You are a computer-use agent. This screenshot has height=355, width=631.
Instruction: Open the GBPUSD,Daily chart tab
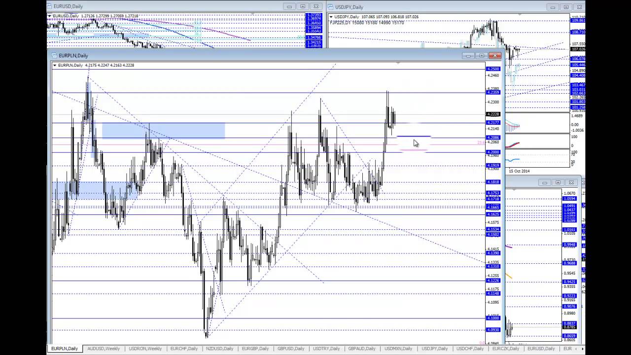[x=291, y=349]
